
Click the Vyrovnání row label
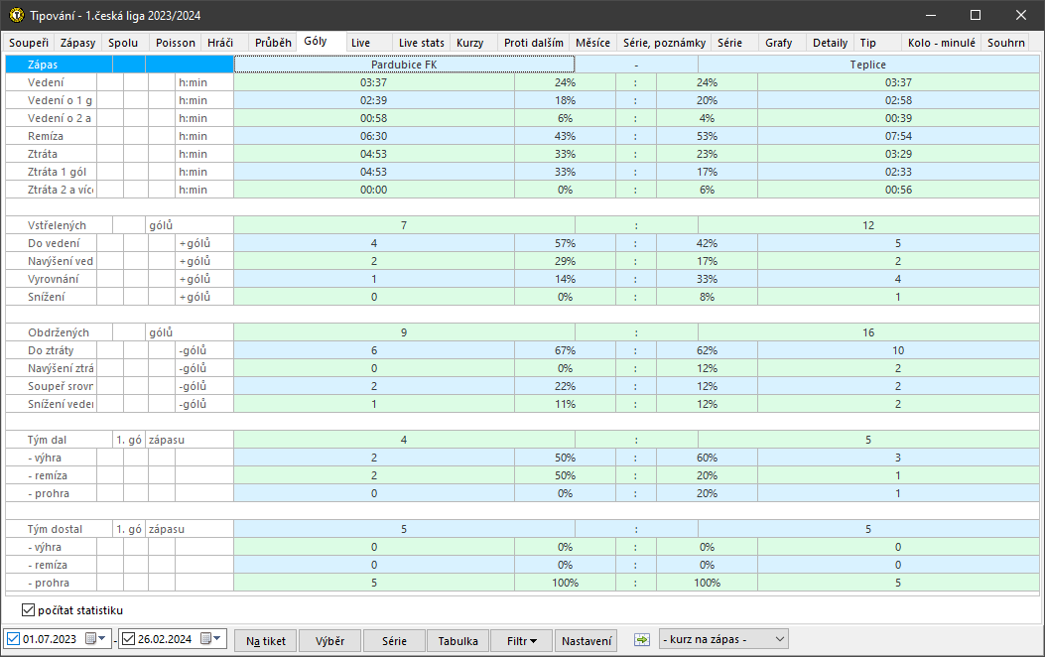tap(54, 279)
